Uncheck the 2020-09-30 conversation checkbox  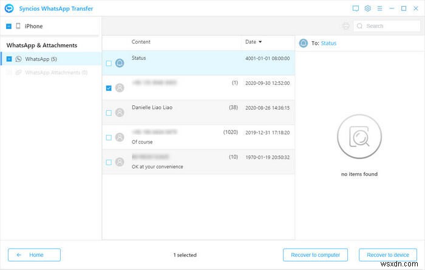[109, 88]
